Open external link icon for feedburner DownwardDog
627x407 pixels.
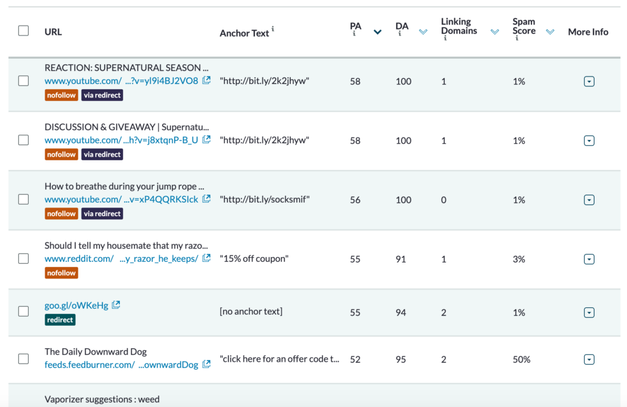point(206,364)
